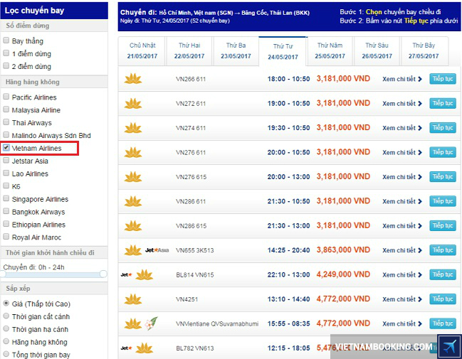This screenshot has height=359, width=462.
Task: Tick Jetstar Asia checkbox
Action: click(6, 160)
